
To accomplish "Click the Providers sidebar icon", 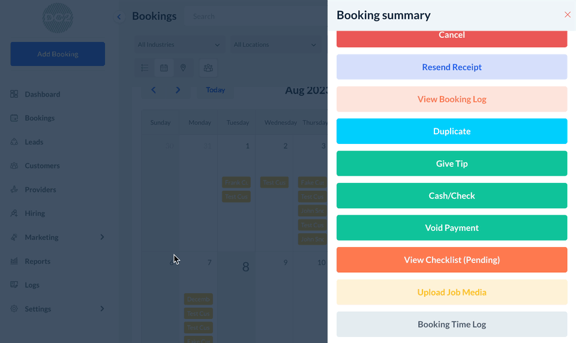I will [x=14, y=189].
